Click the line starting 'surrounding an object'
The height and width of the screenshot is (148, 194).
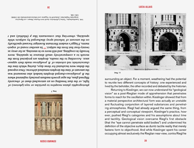[145, 79]
